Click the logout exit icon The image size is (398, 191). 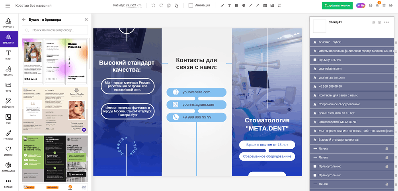click(391, 5)
